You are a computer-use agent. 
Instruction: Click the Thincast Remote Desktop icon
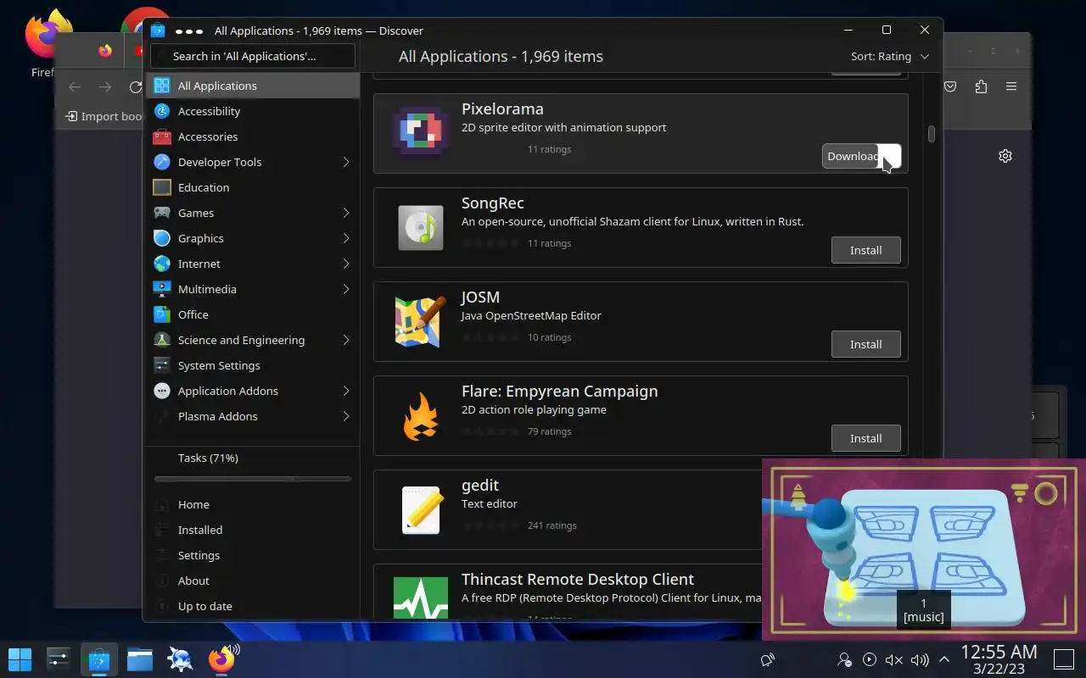point(421,597)
